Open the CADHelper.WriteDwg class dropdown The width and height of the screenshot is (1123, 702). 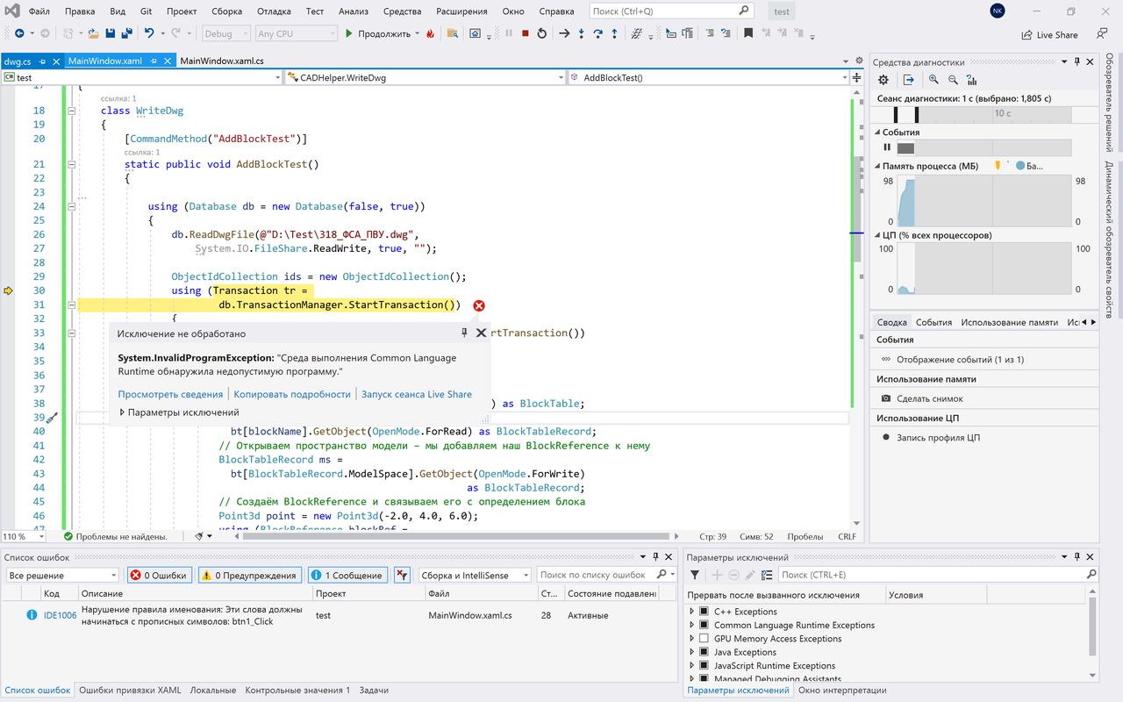tap(425, 77)
